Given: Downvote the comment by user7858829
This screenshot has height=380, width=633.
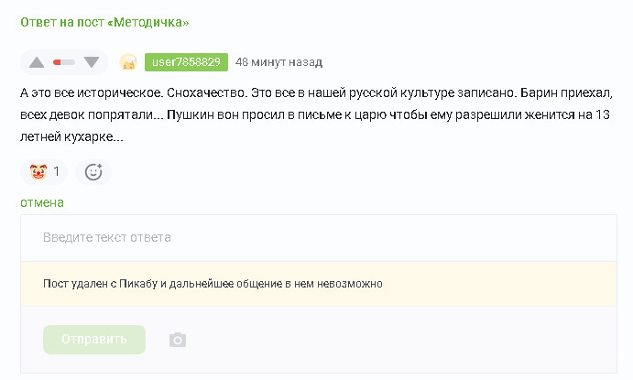Looking at the screenshot, I should pos(92,62).
